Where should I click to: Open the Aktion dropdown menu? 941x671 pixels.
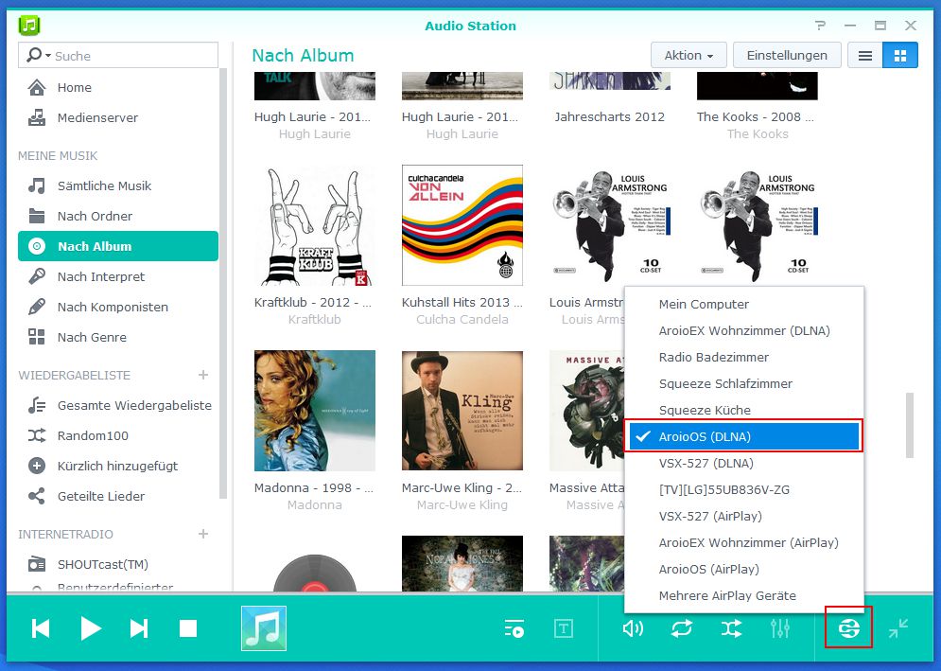[688, 56]
